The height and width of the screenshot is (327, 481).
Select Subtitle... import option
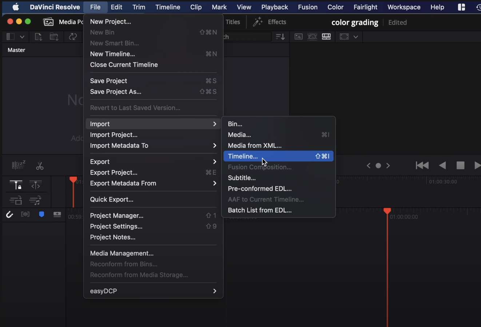tap(278, 178)
